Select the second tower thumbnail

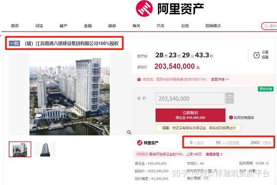pos(45,149)
